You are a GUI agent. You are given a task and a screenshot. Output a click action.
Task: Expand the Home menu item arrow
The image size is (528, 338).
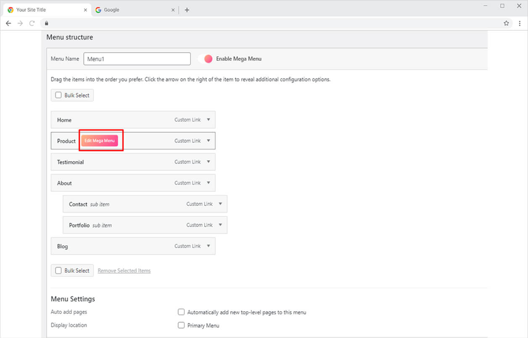(x=208, y=120)
